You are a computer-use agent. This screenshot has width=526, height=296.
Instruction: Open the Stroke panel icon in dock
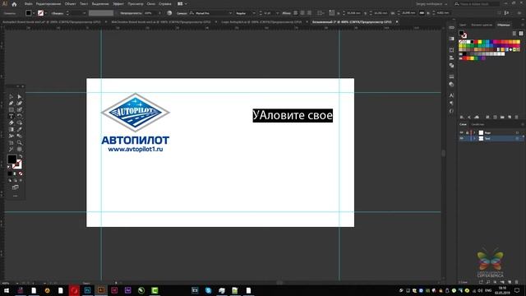(451, 76)
